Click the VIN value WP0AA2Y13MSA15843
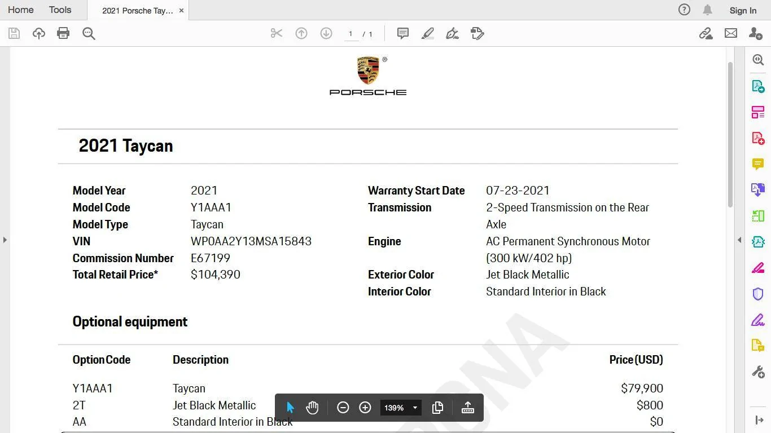Screen dimensions: 771x433 click(x=251, y=241)
